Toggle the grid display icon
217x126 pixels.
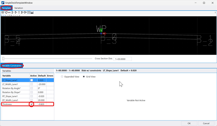point(28,13)
